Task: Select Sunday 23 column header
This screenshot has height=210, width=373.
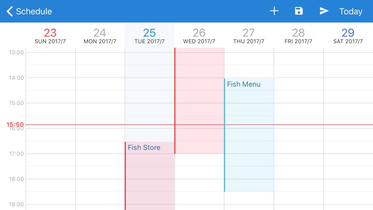Action: pyautogui.click(x=50, y=36)
